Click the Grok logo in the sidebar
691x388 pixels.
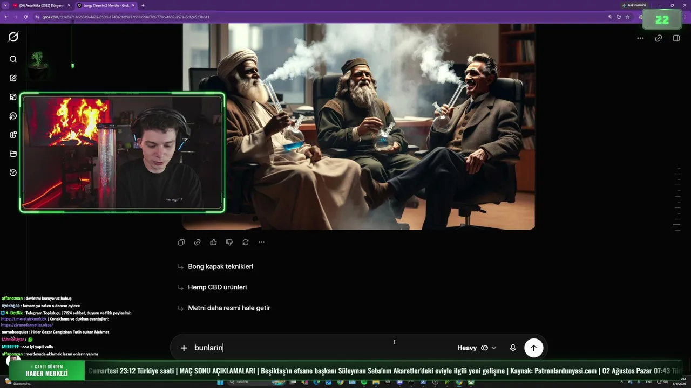click(x=13, y=37)
